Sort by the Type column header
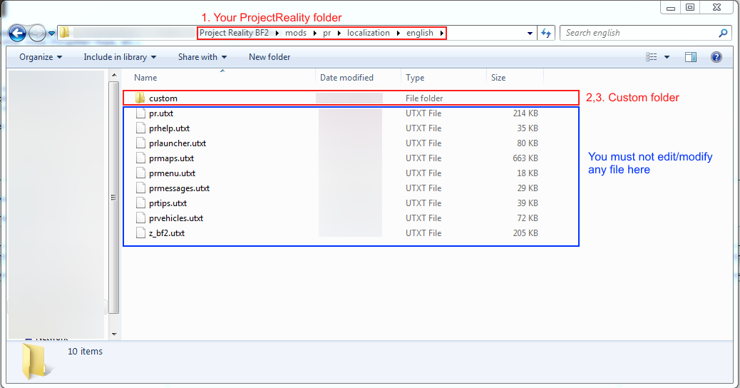Image resolution: width=740 pixels, height=388 pixels. (415, 78)
